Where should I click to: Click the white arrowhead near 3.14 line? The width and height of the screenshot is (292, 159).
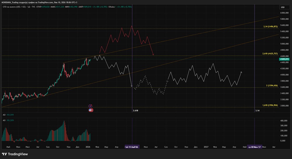coord(241,72)
